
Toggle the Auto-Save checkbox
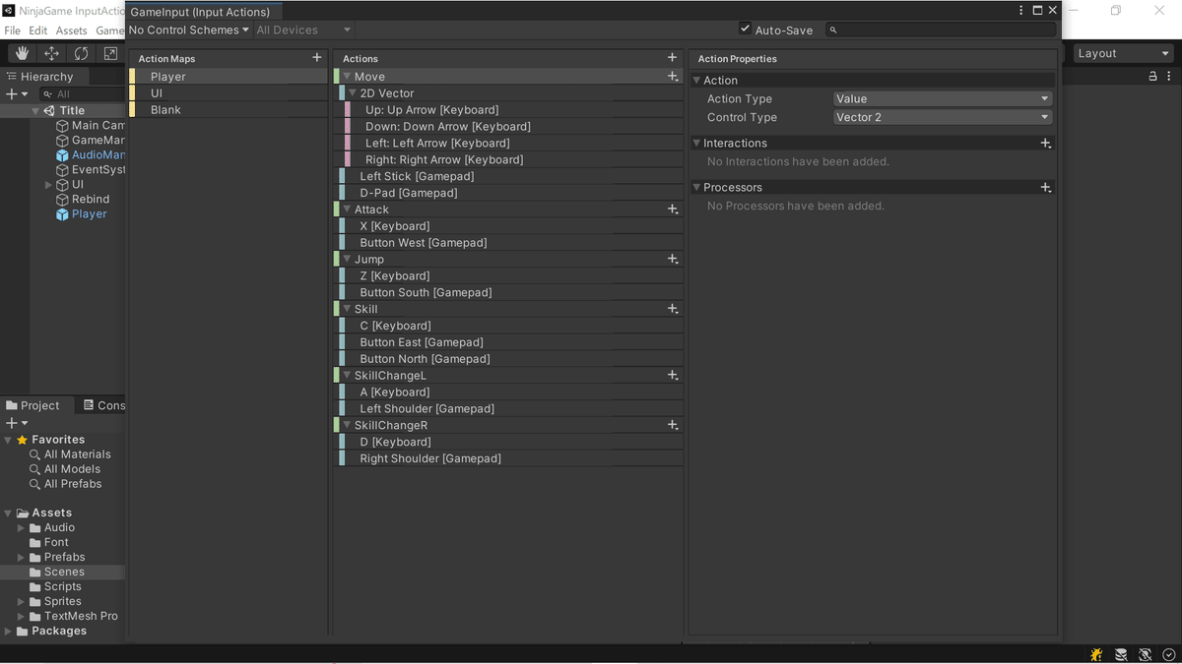point(745,30)
